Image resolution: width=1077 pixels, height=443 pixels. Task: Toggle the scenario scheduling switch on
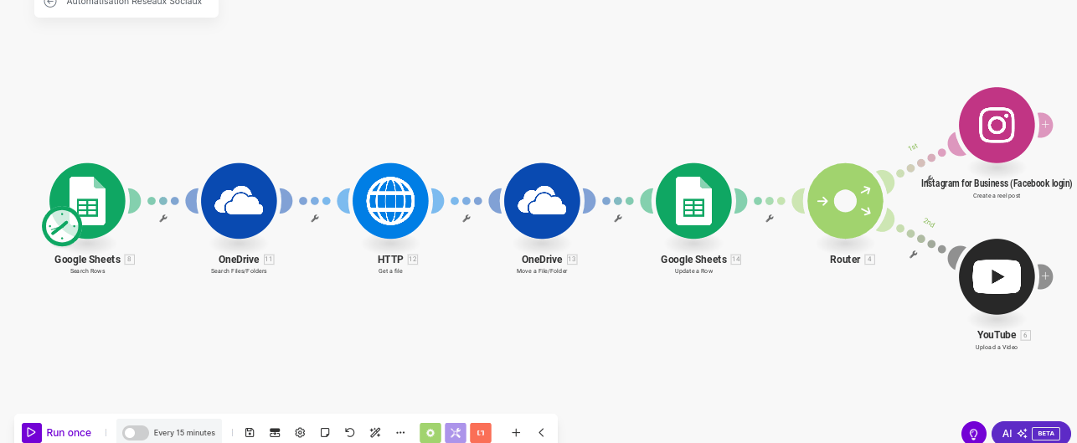(135, 432)
